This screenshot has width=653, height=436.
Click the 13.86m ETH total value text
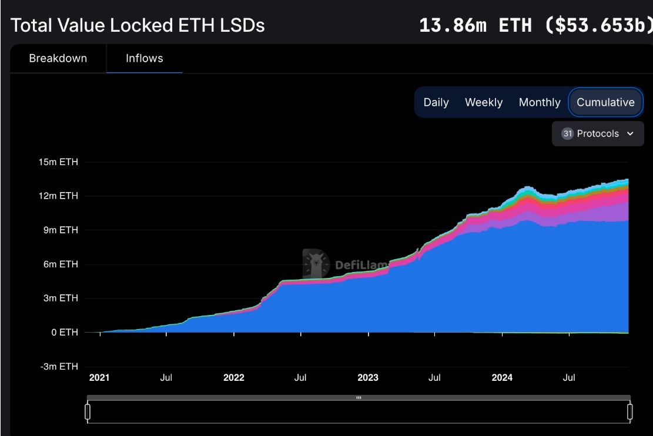pyautogui.click(x=475, y=25)
